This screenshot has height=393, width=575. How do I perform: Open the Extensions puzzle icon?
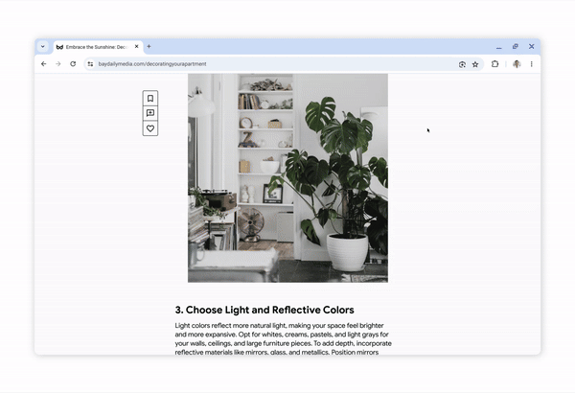click(x=494, y=64)
